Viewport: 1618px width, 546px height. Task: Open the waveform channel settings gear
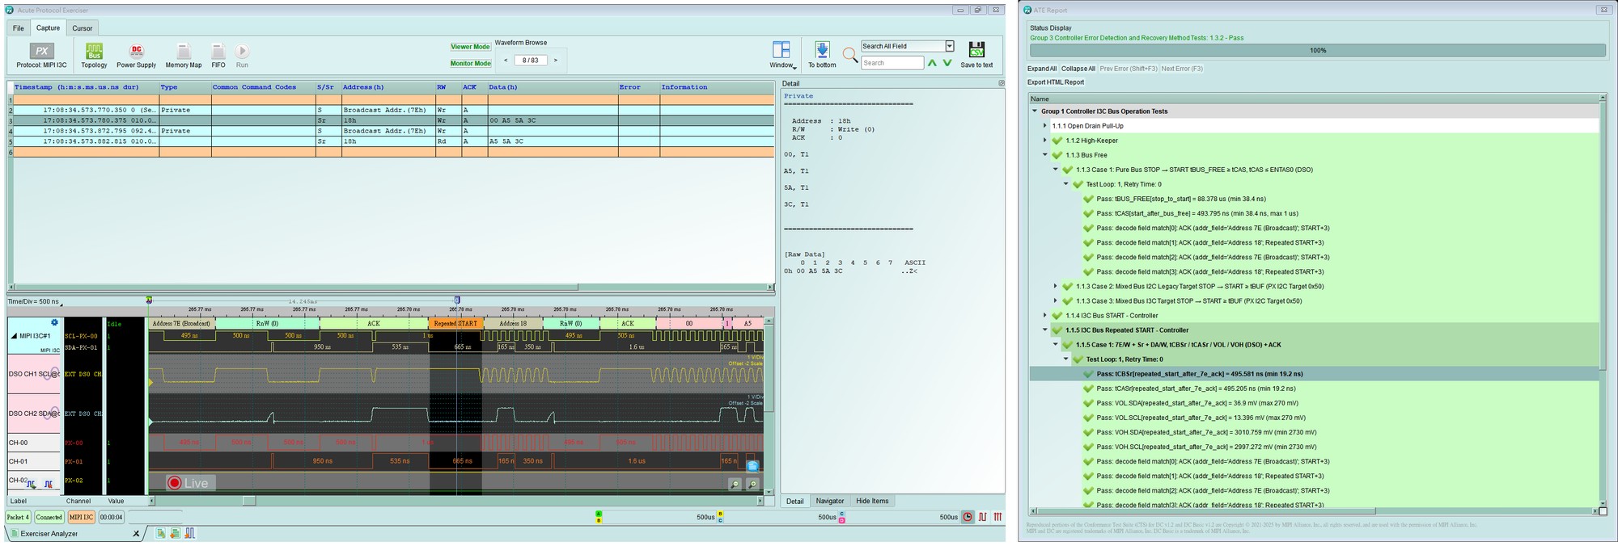(54, 322)
